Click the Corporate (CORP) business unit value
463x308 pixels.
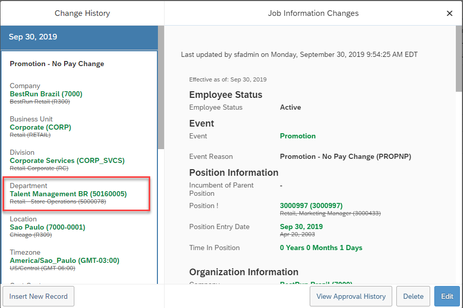pyautogui.click(x=41, y=128)
